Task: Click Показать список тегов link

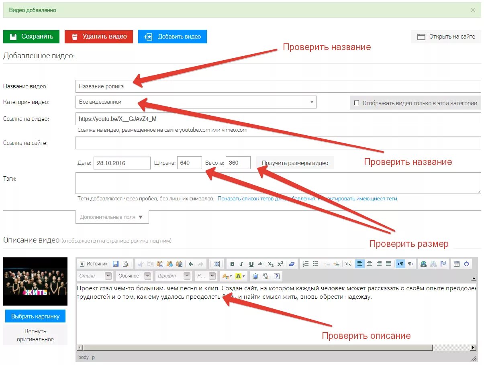Action: point(266,198)
